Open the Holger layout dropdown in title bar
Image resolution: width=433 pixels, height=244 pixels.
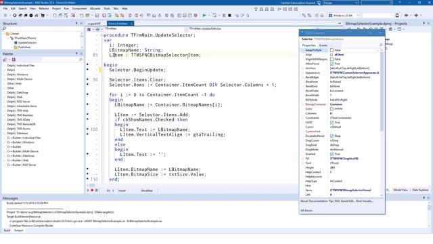356,3
